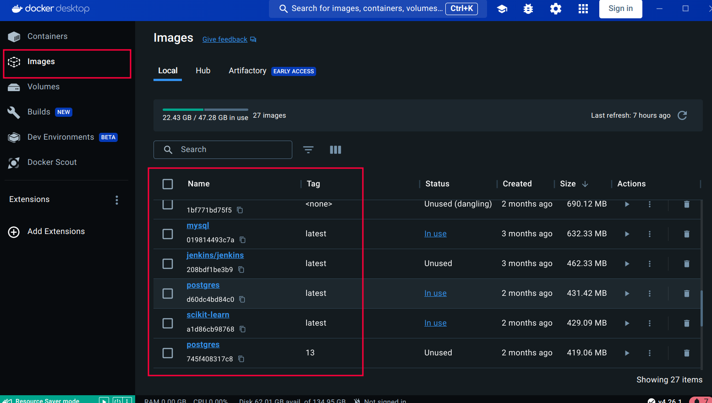Open the column visibility icon
The height and width of the screenshot is (403, 712).
point(335,150)
